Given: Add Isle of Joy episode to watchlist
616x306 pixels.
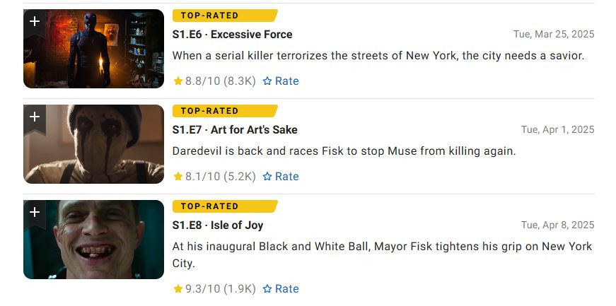Looking at the screenshot, I should pos(35,214).
